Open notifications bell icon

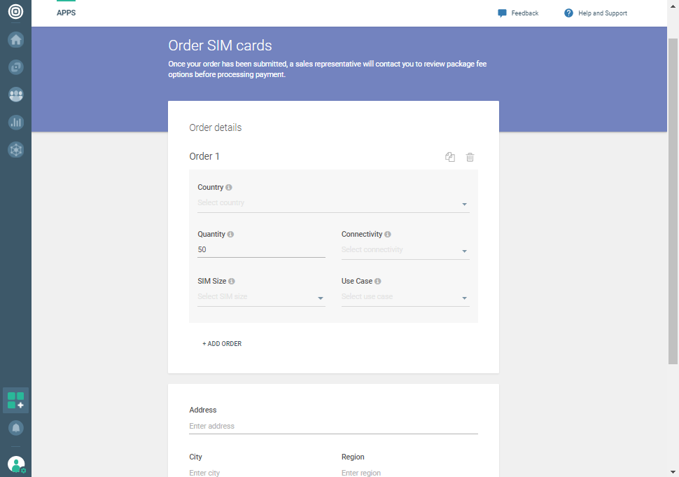15,427
